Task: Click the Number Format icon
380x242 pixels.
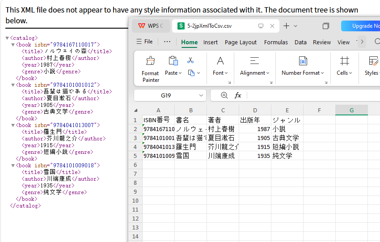Action: coord(303,61)
